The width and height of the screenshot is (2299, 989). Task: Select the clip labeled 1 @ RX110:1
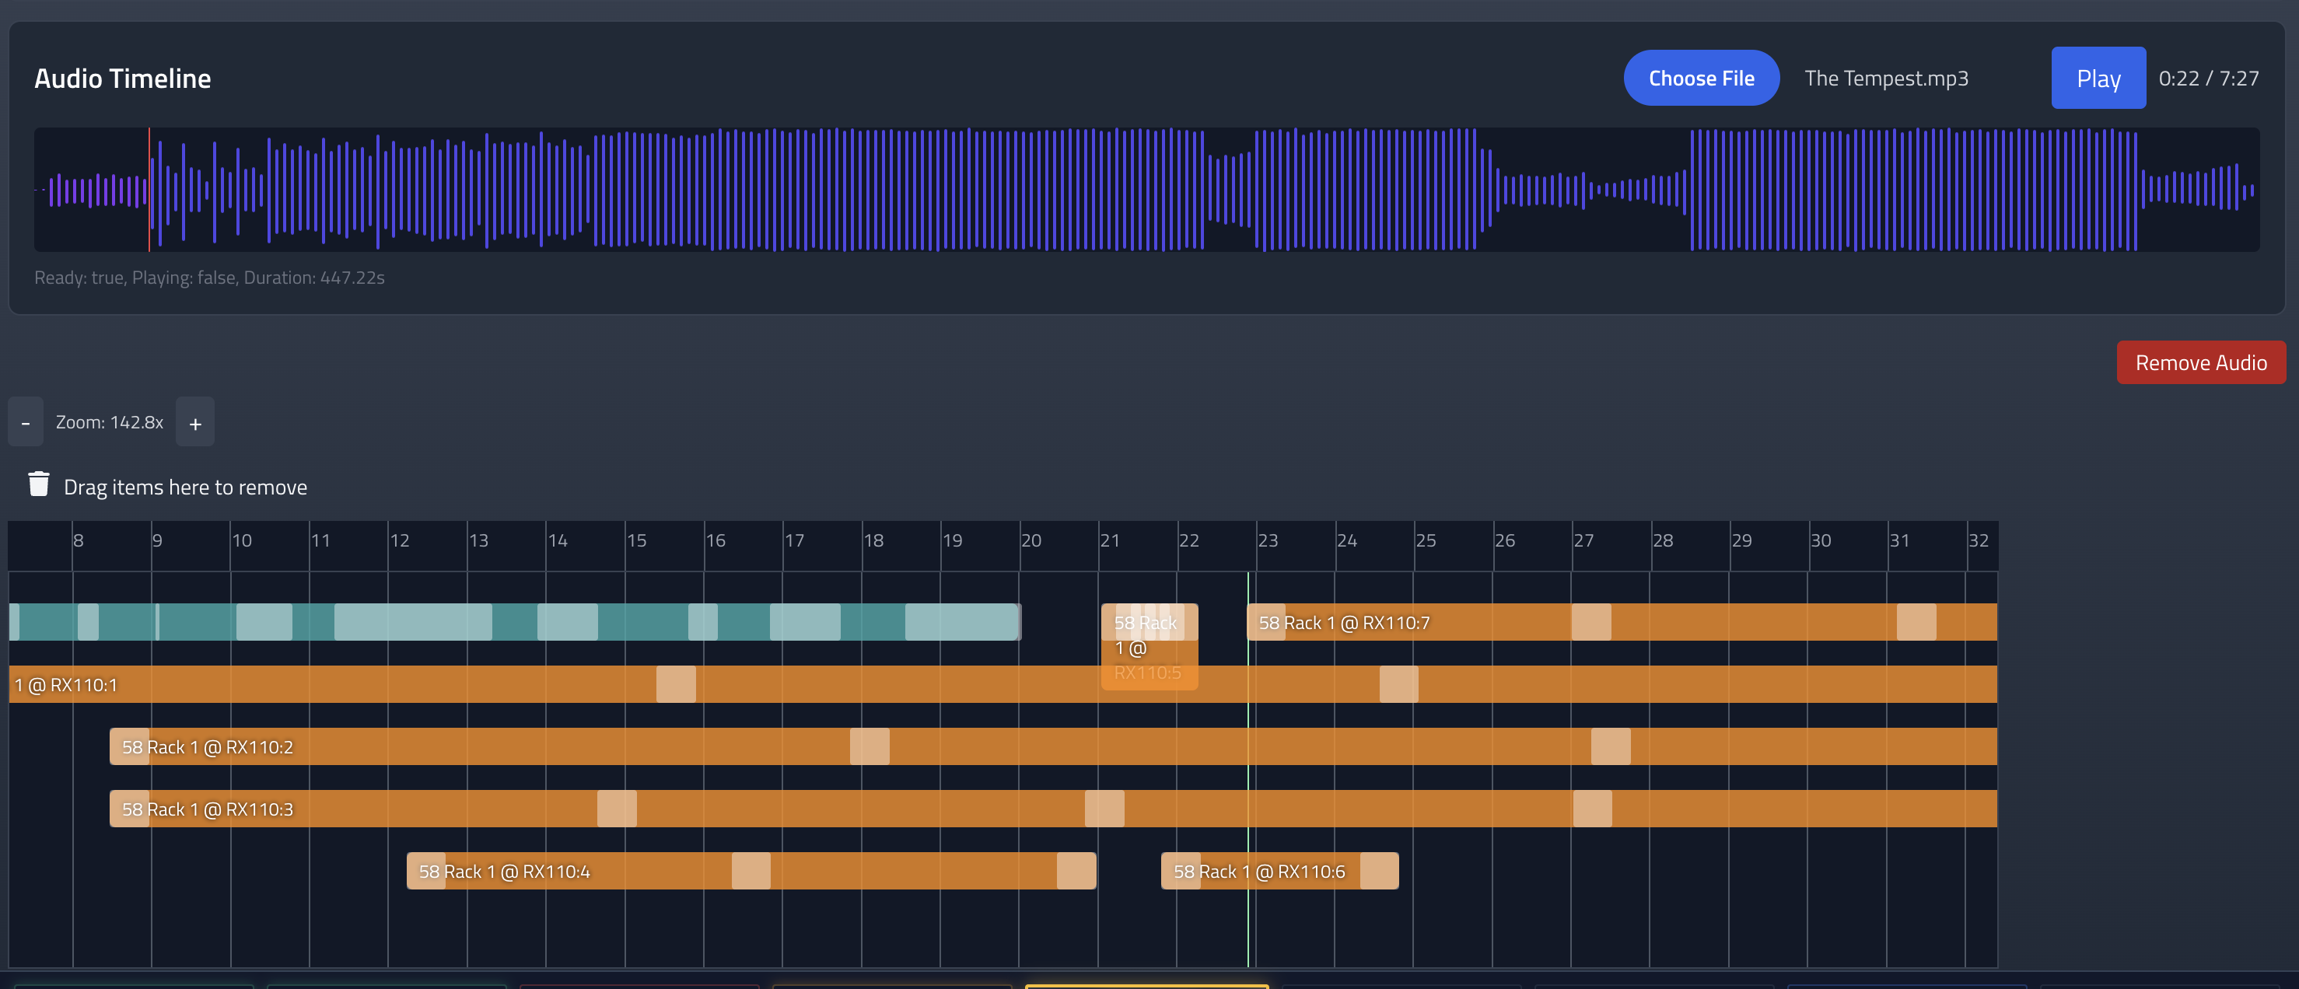tap(357, 685)
